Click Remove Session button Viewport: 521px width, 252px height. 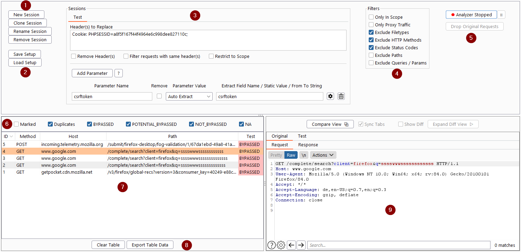click(x=30, y=40)
